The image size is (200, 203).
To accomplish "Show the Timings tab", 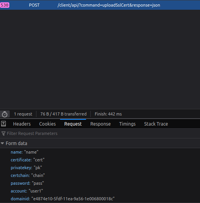I will pyautogui.click(x=127, y=124).
